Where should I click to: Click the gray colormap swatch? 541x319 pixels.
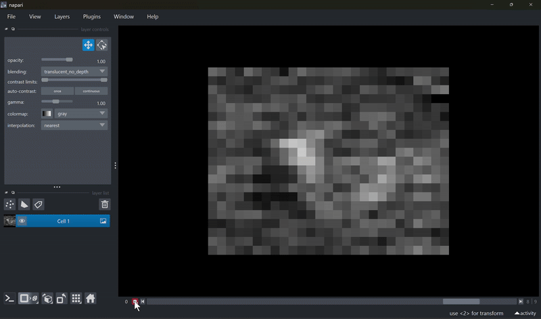47,113
